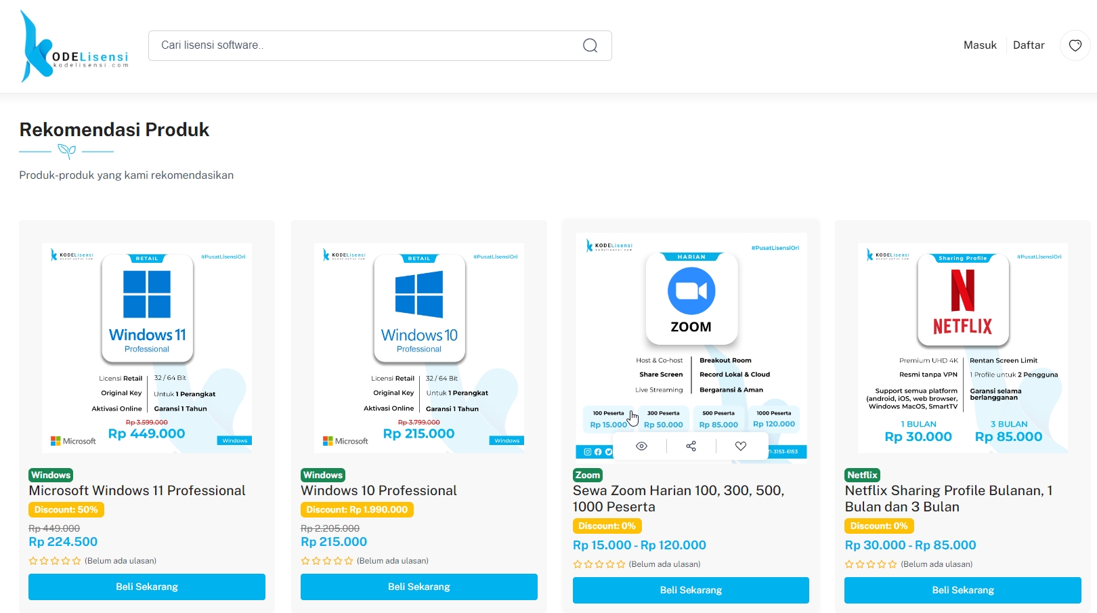
Task: Click Discount: 0% badge on Netflix card
Action: pyautogui.click(x=879, y=526)
